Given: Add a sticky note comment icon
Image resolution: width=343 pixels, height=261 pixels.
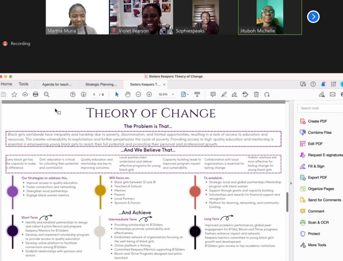Looking at the screenshot, I should click(213, 95).
